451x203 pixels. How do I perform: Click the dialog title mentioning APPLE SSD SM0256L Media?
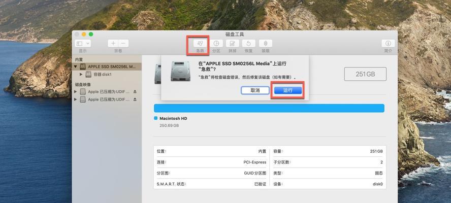click(x=242, y=66)
